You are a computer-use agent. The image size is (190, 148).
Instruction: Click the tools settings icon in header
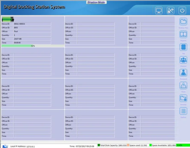[x=170, y=11]
